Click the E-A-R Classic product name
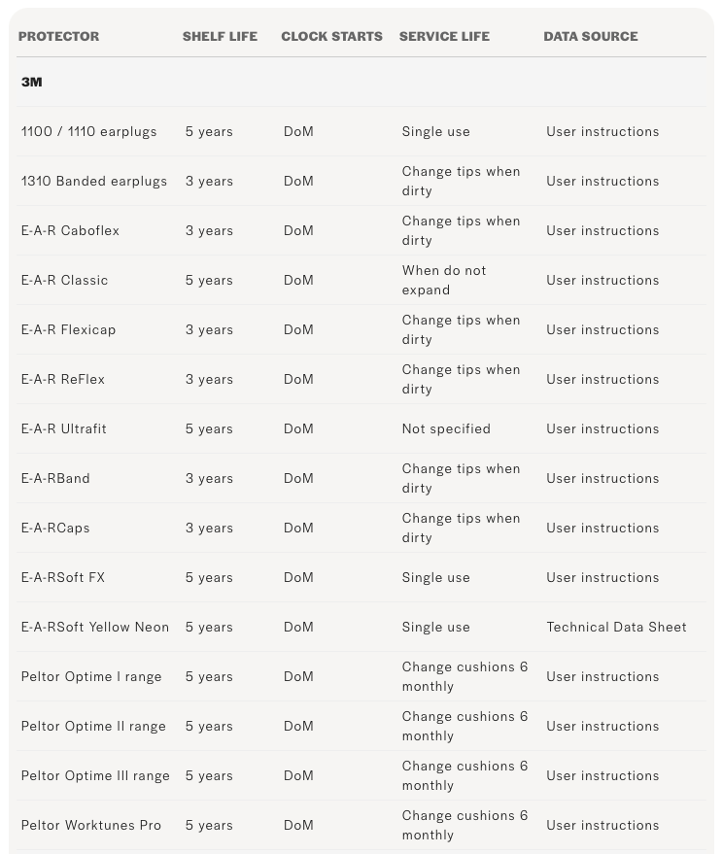 [64, 280]
